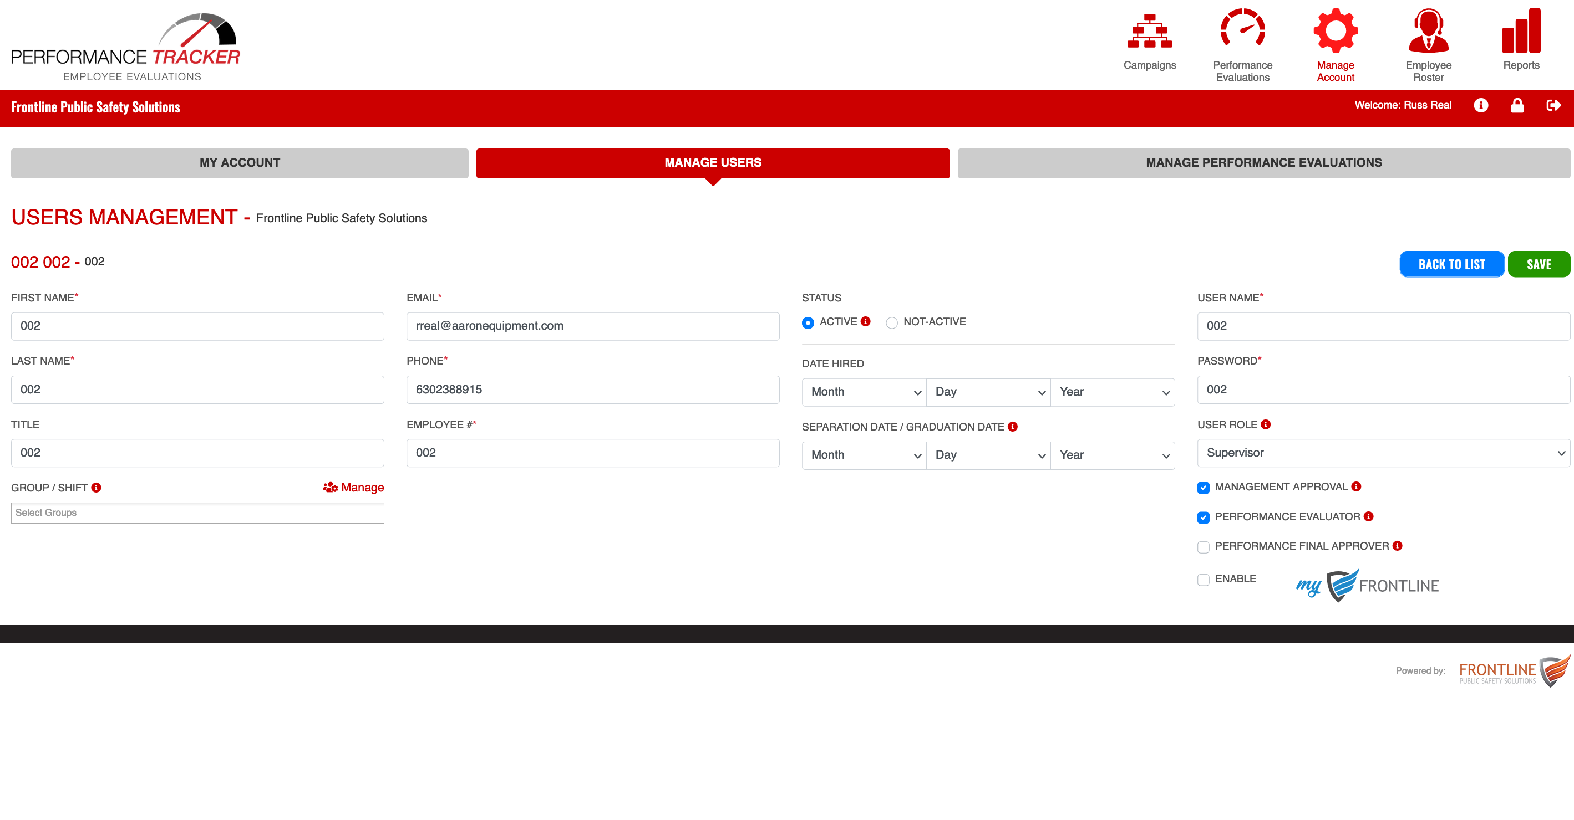Open the Date Hired Year dropdown
Screen dimensions: 1574x820
(x=1112, y=392)
